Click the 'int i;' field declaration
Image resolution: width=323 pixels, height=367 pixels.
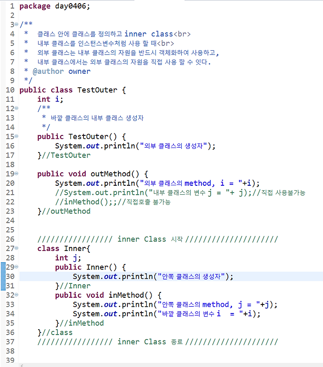tap(50, 99)
